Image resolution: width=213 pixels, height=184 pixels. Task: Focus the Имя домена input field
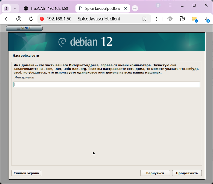[x=107, y=84]
